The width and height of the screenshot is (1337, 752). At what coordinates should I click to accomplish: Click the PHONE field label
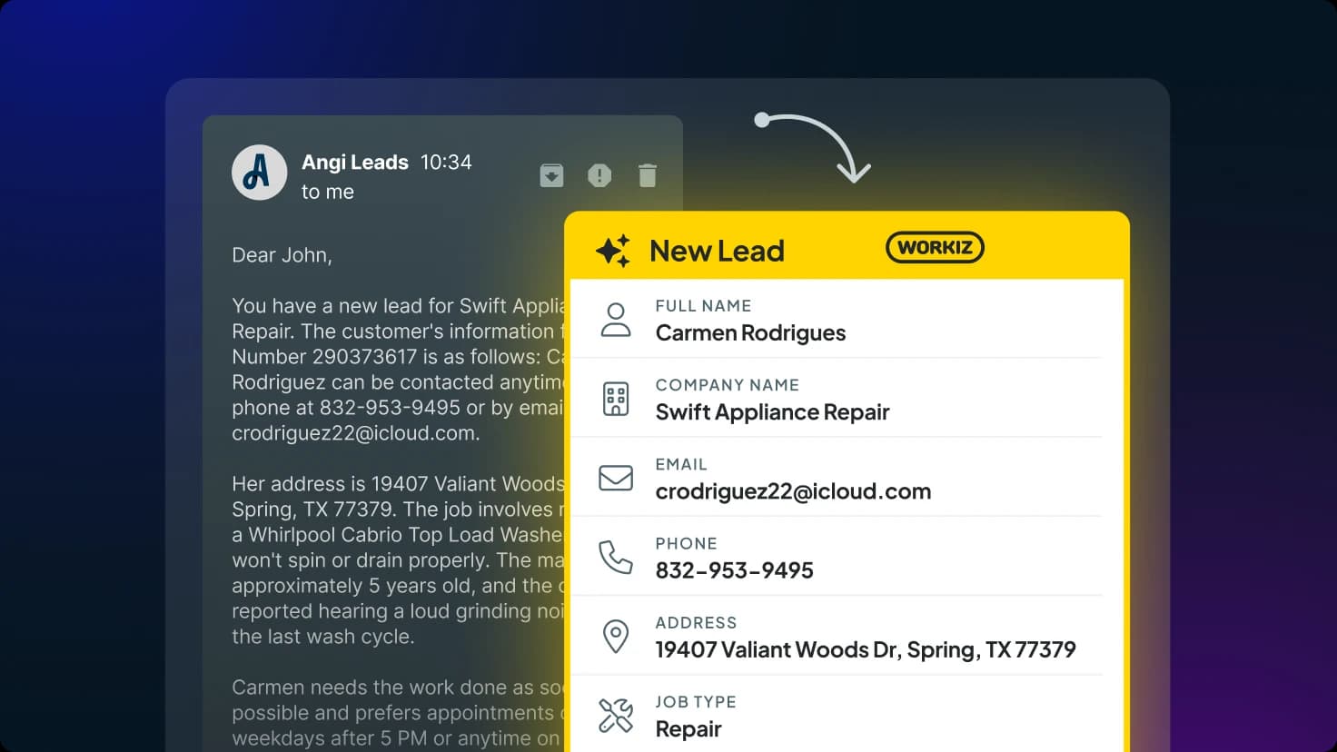point(686,543)
